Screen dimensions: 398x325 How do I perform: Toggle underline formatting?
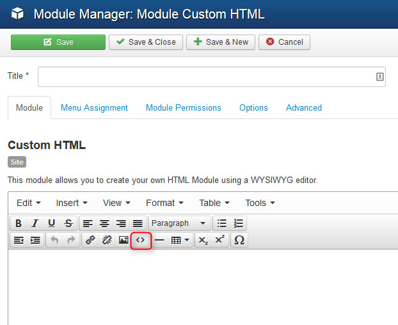click(52, 223)
